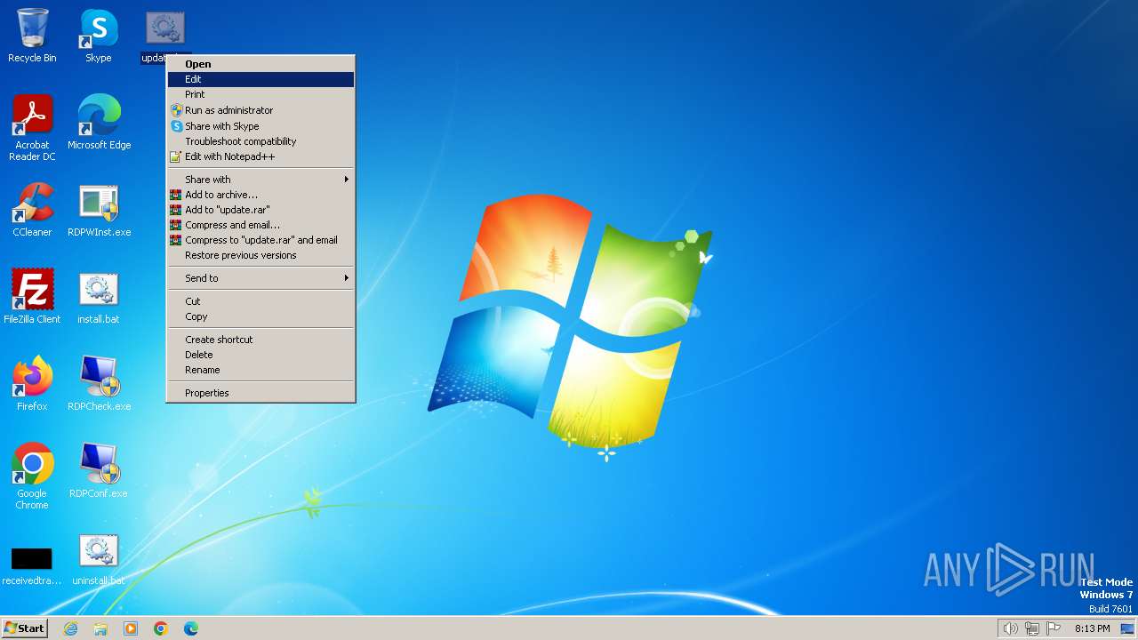1138x640 pixels.
Task: Open the Recycle Bin desktop icon
Action: (32, 36)
